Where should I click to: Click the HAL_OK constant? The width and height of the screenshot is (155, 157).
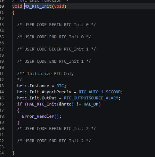[x=91, y=104]
